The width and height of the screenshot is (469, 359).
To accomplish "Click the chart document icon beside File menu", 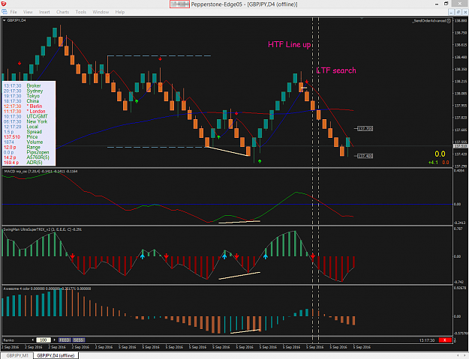I will (5, 12).
